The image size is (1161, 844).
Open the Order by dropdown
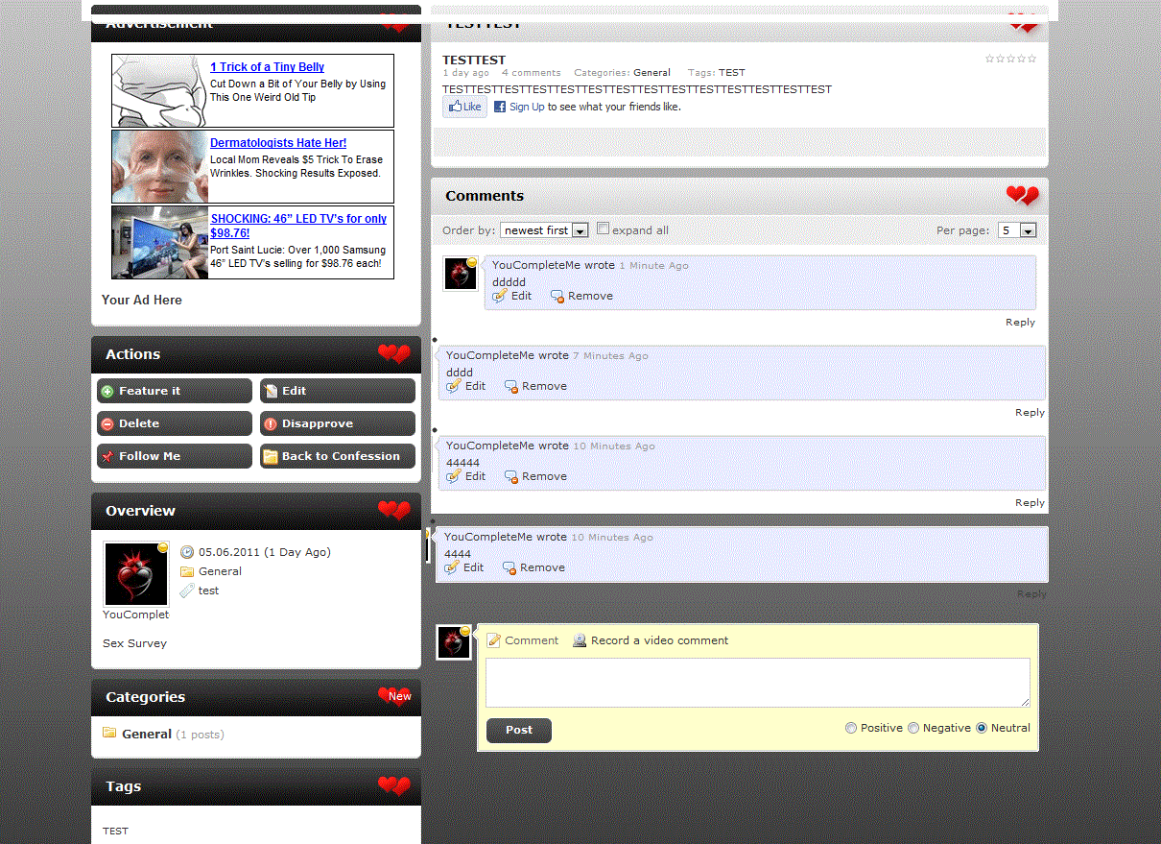pyautogui.click(x=544, y=230)
